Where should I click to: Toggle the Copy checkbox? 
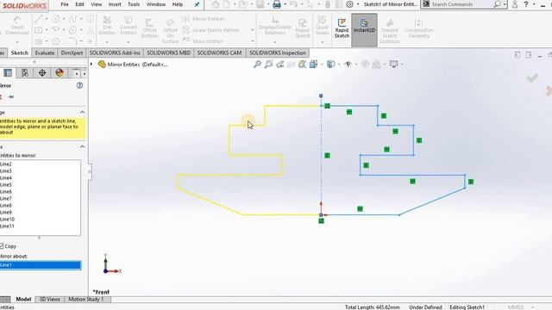click(x=2, y=246)
